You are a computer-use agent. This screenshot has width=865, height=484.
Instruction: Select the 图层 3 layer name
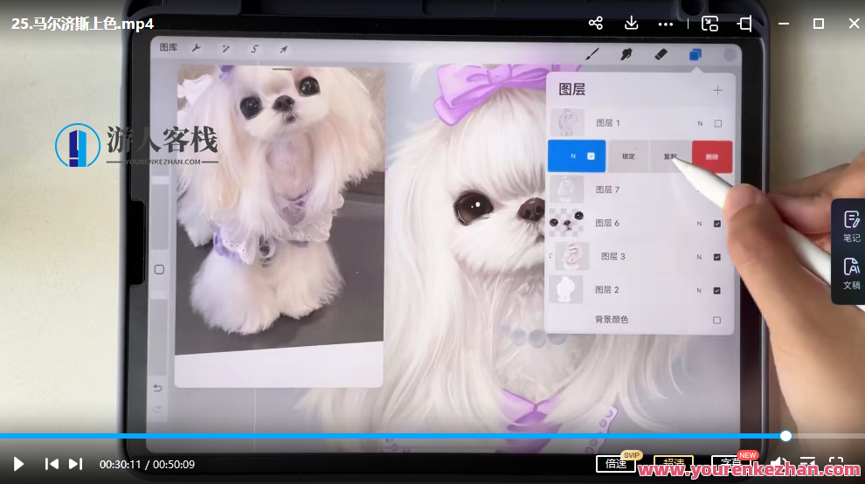click(x=612, y=257)
